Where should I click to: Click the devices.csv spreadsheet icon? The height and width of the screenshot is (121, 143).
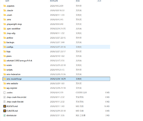[x=5, y=116]
